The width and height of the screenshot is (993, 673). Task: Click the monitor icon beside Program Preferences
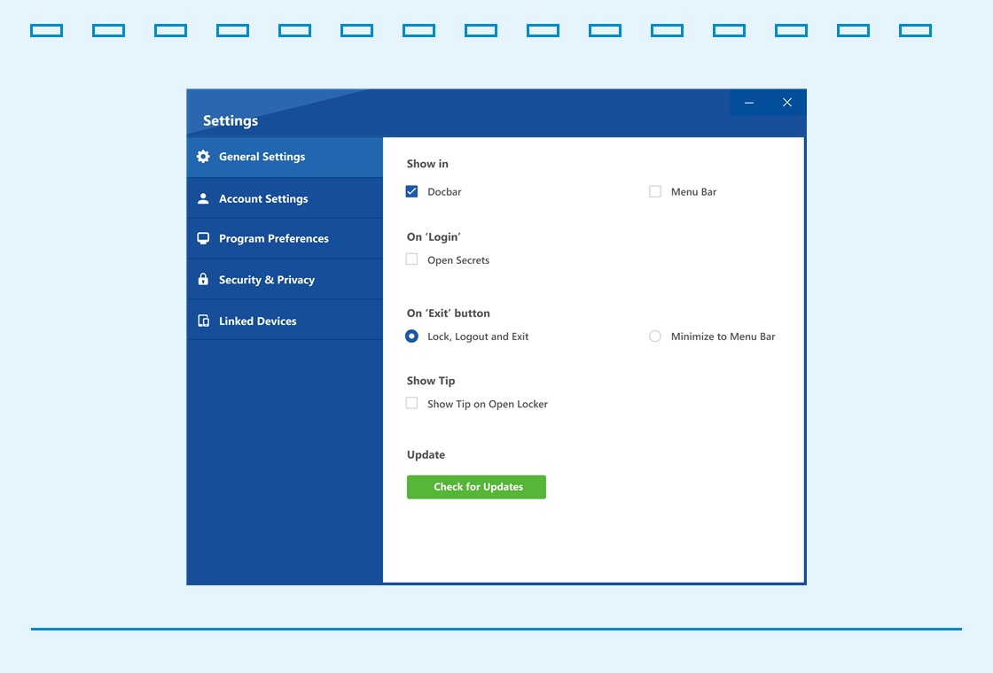coord(203,238)
